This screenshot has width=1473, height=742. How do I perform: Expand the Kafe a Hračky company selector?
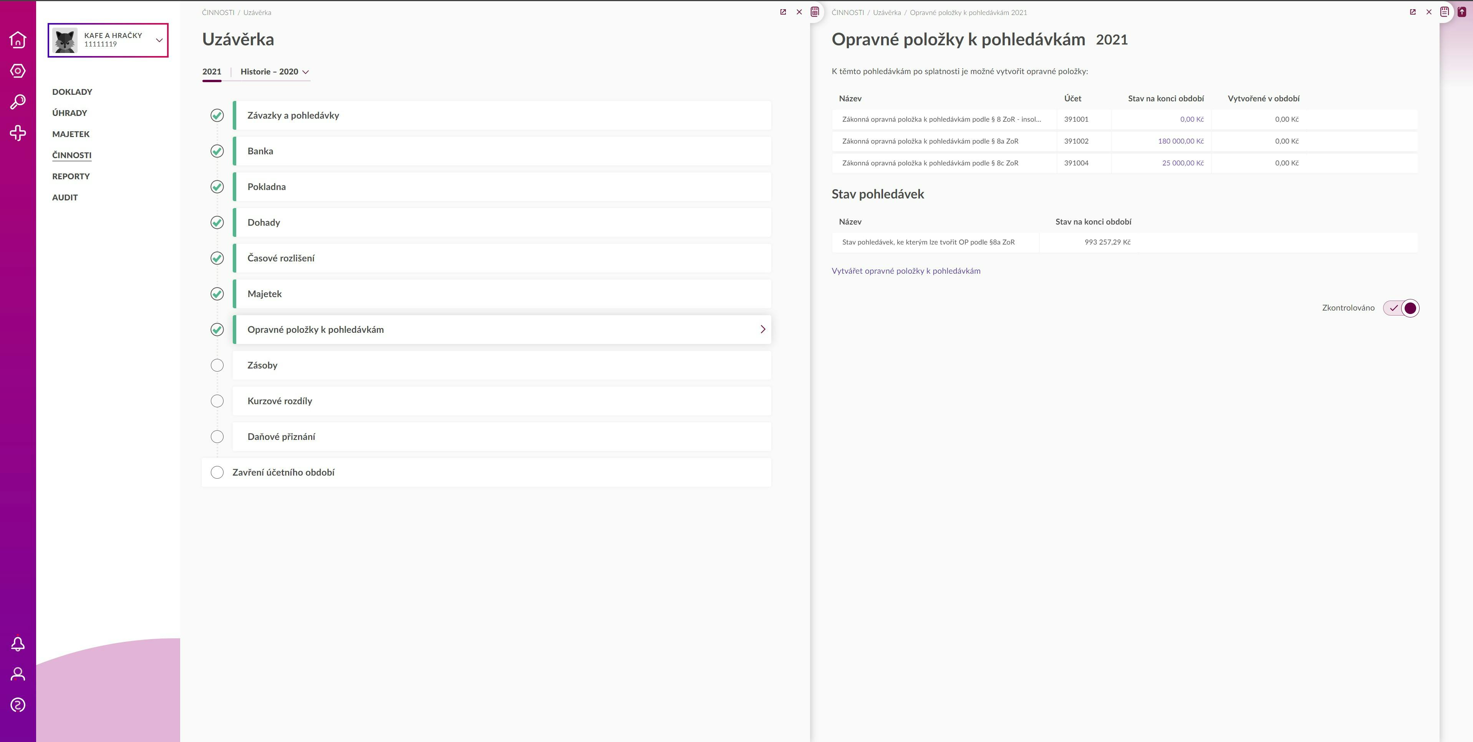159,40
